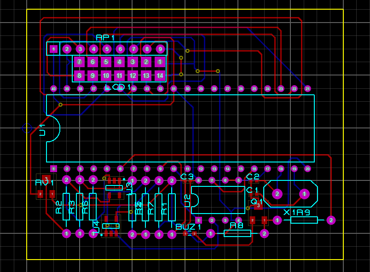The width and height of the screenshot is (370, 272).
Task: Select the U2 reference label
Action: tap(187, 201)
